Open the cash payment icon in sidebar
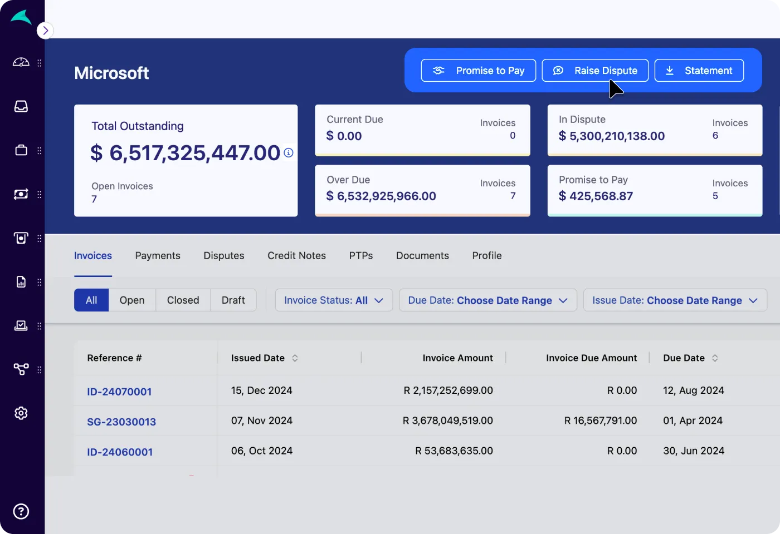The height and width of the screenshot is (534, 780). click(21, 194)
